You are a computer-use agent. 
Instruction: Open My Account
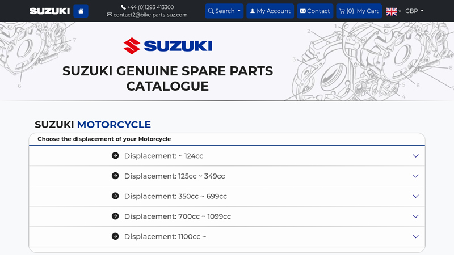click(x=270, y=11)
